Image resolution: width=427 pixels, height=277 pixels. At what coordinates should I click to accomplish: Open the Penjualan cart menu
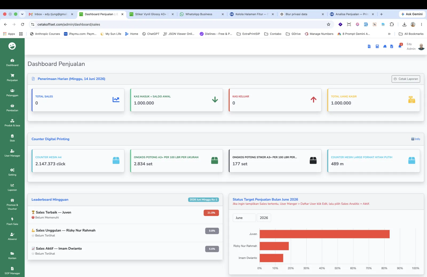pos(12,78)
